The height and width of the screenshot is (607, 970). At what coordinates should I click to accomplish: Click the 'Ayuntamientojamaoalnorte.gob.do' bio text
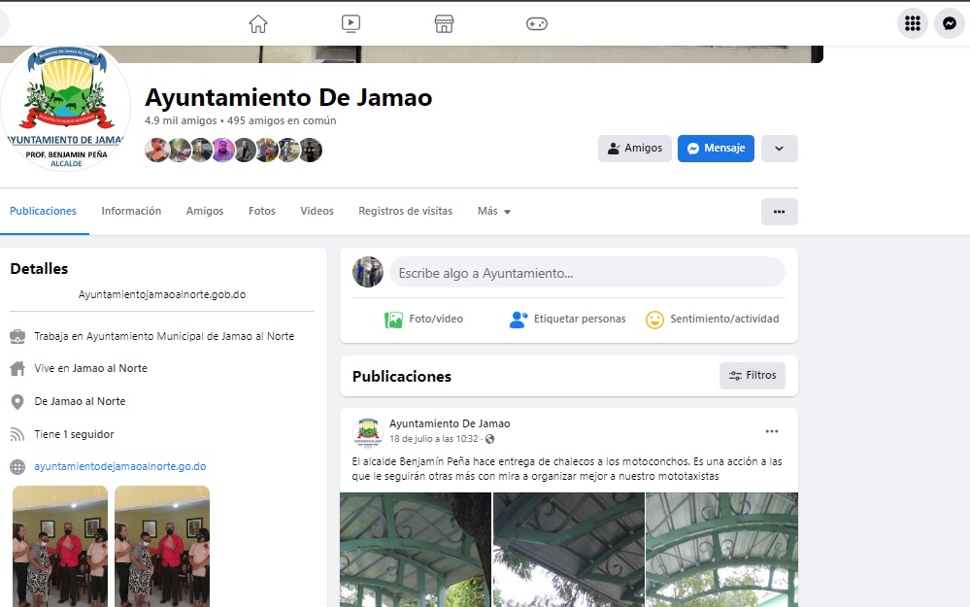[x=162, y=294]
